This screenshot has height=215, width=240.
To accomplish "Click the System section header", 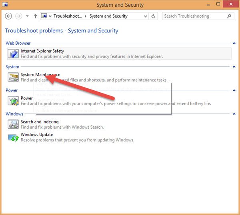I will point(12,67).
